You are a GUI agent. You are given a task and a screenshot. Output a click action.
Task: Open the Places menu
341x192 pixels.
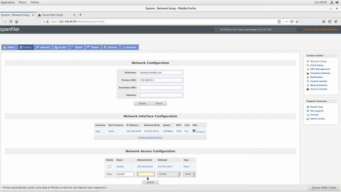(x=22, y=2)
